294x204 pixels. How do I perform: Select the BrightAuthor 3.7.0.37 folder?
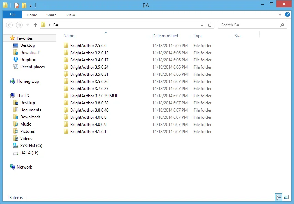point(89,88)
